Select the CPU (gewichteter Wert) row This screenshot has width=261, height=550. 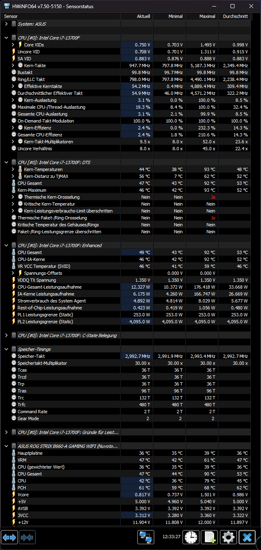(126, 467)
